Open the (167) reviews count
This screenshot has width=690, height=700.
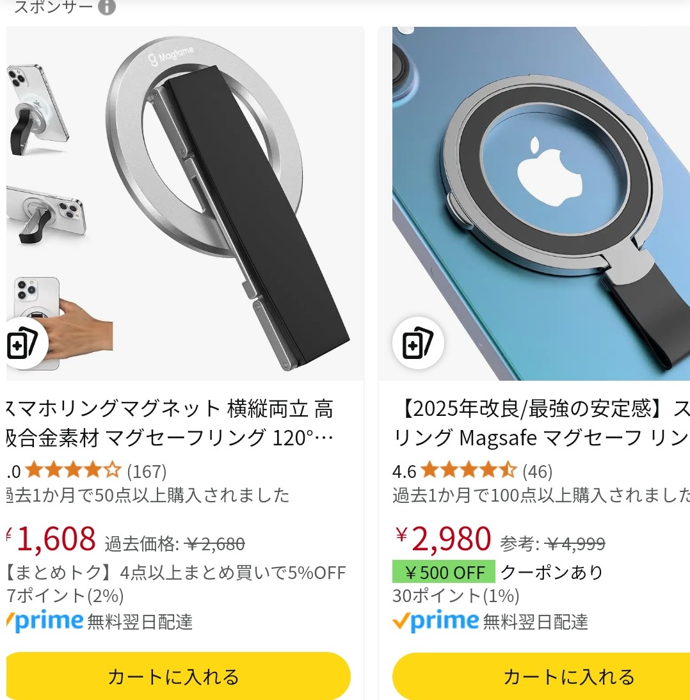(147, 472)
